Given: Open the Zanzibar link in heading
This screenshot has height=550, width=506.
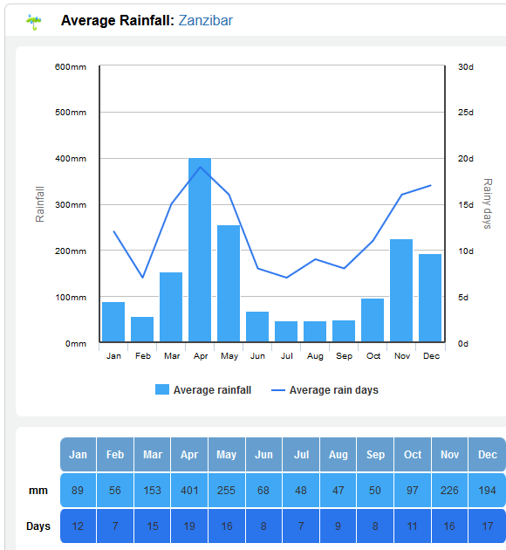Looking at the screenshot, I should [206, 21].
